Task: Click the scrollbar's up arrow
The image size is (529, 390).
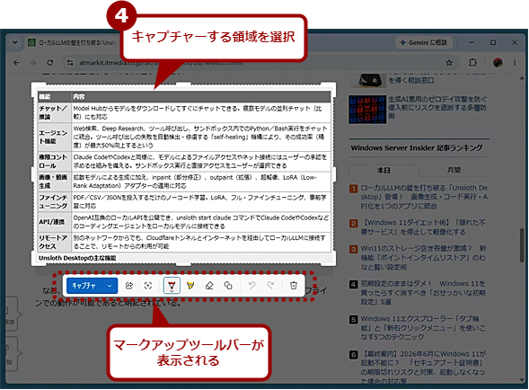Action: pyautogui.click(x=522, y=78)
